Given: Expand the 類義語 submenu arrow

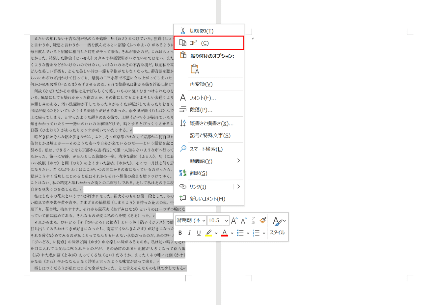Looking at the screenshot, I should 238,161.
